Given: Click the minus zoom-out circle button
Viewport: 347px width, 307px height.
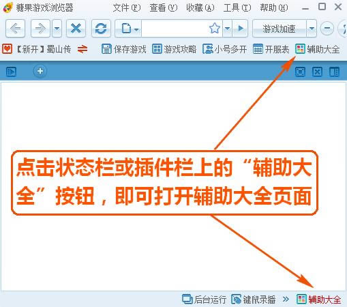Looking at the screenshot, I should tap(327, 29).
